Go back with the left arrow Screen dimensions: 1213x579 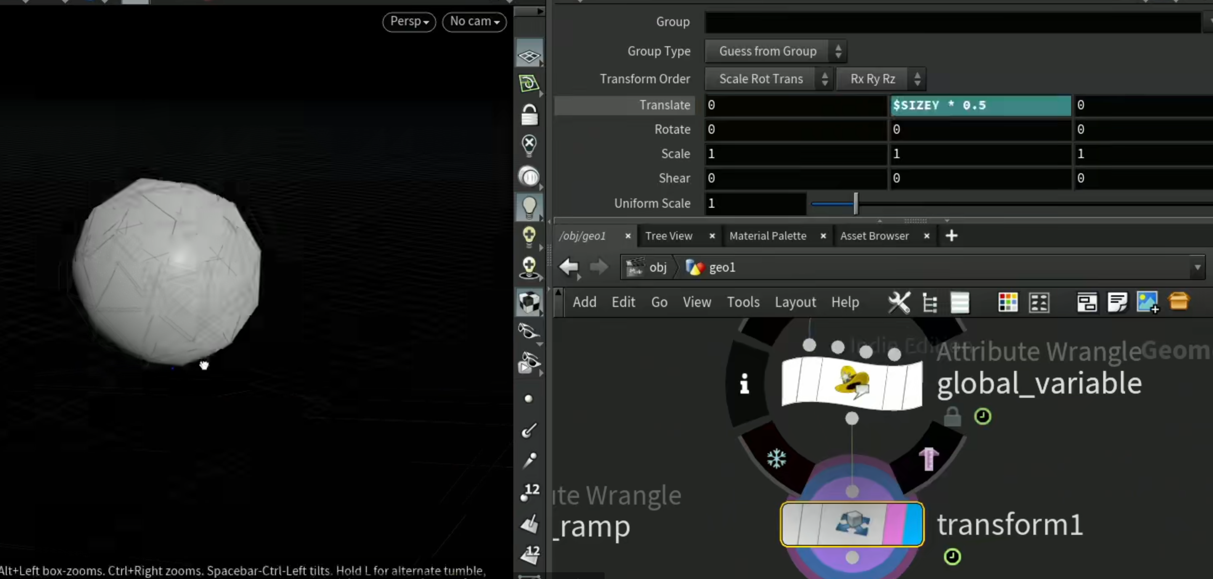point(569,267)
